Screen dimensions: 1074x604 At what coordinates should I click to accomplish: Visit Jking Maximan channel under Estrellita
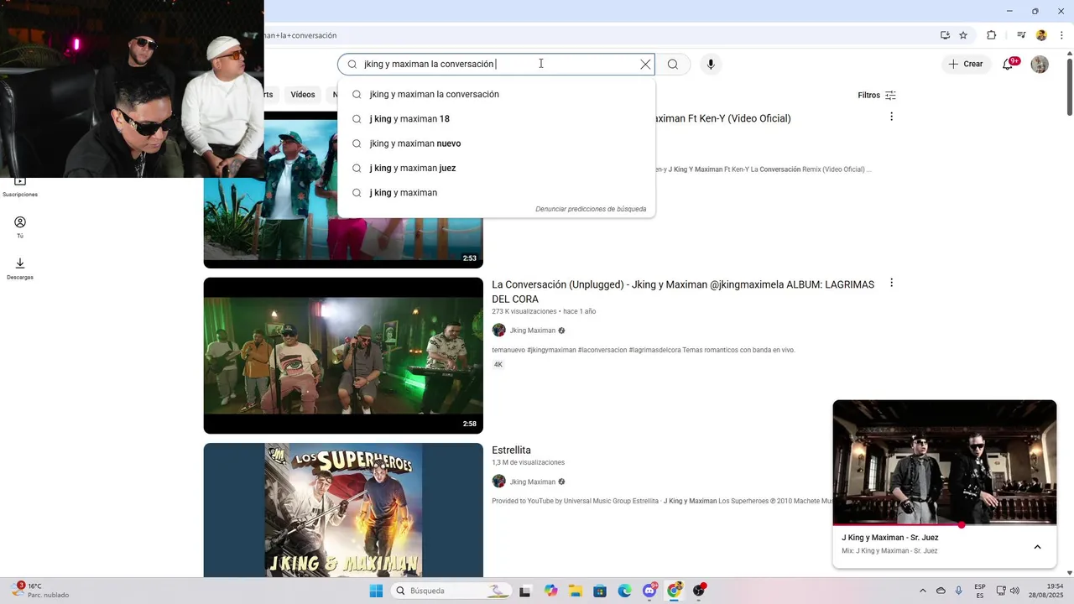pos(533,482)
